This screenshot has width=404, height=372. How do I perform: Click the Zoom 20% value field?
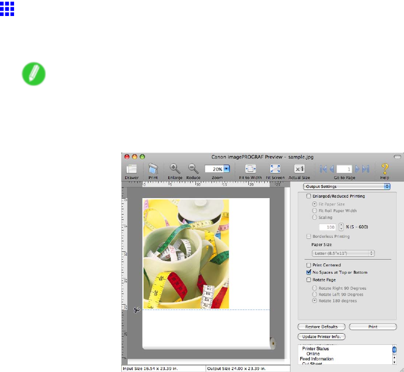coord(214,169)
